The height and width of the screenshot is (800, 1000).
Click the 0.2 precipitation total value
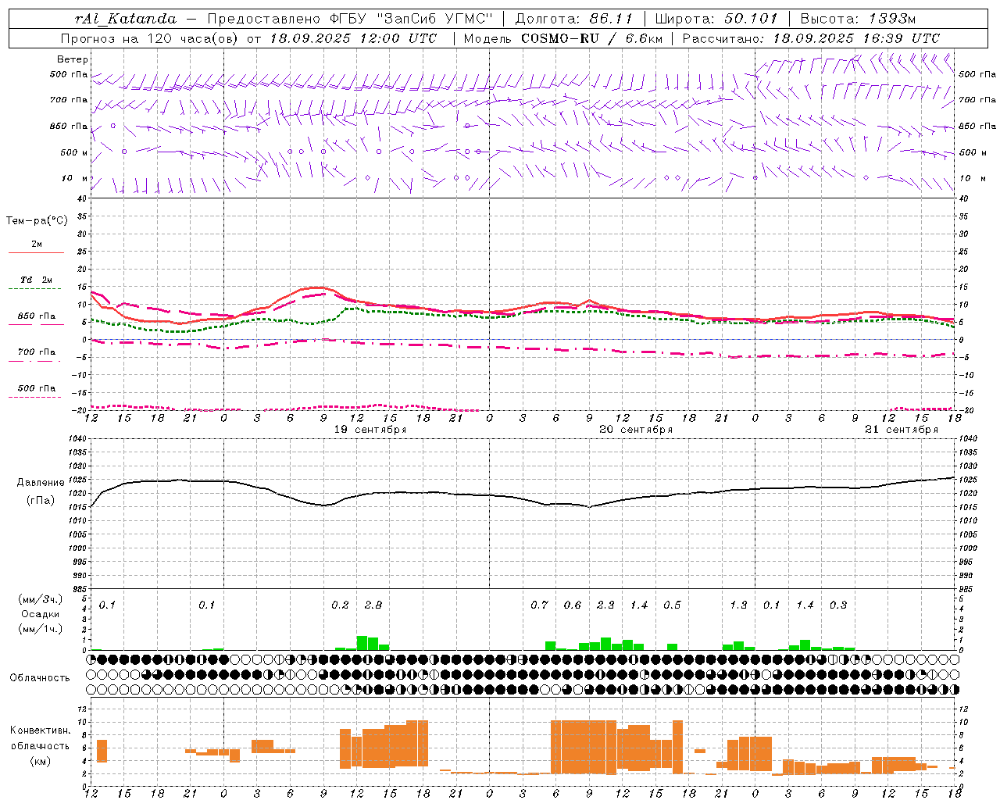[x=340, y=605]
